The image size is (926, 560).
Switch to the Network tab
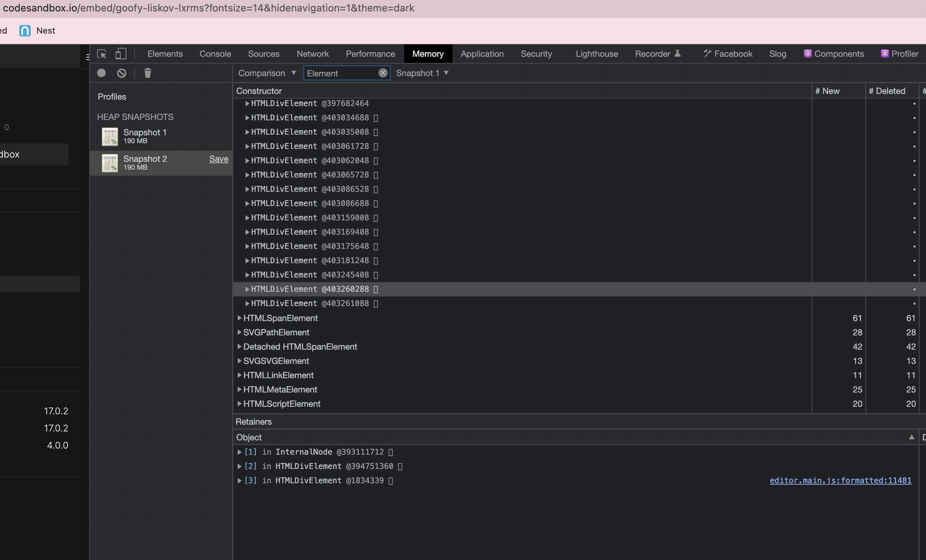pyautogui.click(x=312, y=54)
